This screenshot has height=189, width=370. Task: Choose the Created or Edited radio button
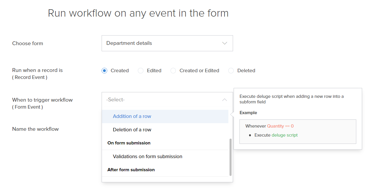point(173,70)
